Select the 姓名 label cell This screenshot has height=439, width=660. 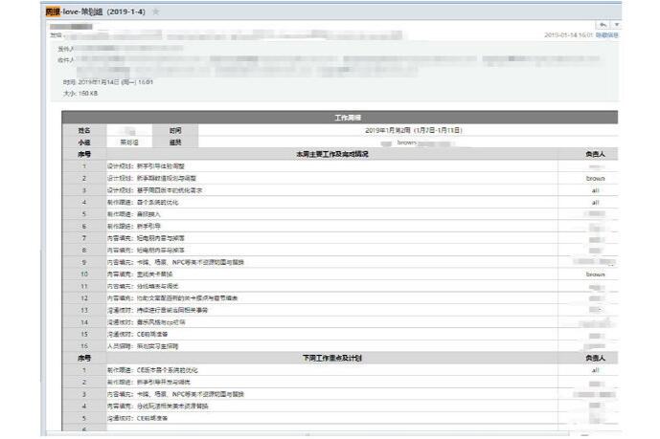(84, 130)
